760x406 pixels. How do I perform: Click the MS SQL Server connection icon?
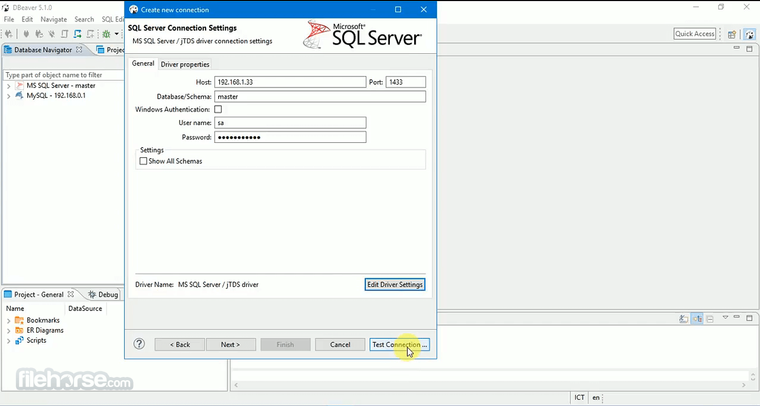click(20, 85)
